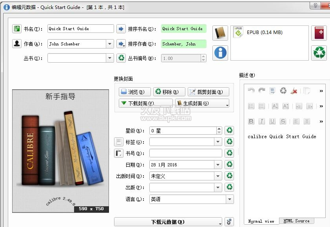The height and width of the screenshot is (227, 330).
Task: Insert an unordered list in description
Action: coord(261,106)
